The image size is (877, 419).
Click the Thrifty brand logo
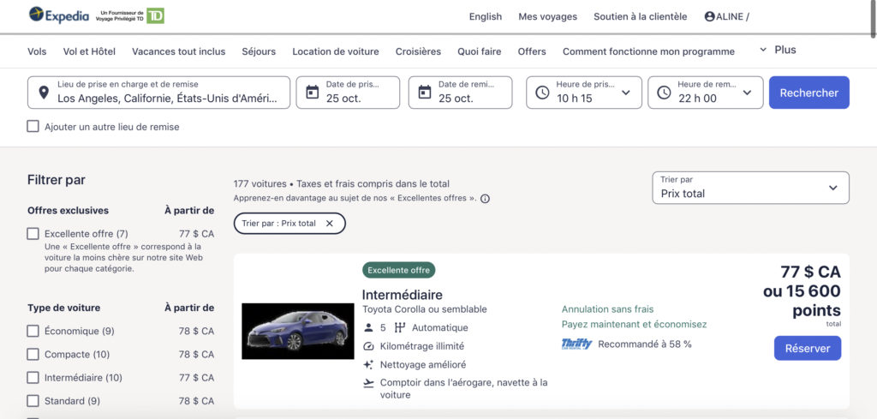(576, 344)
